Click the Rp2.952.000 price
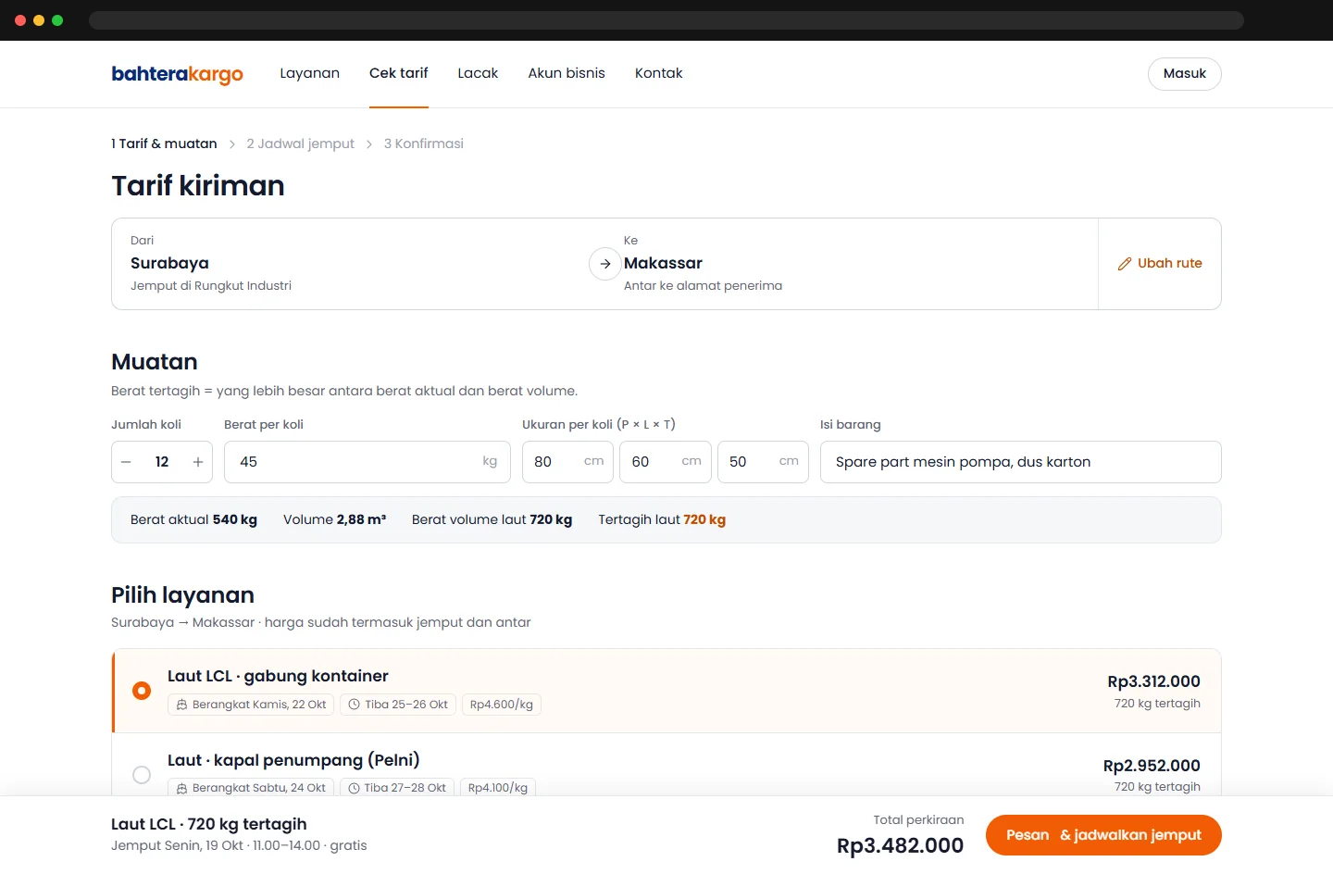1333x874 pixels. click(x=1152, y=766)
